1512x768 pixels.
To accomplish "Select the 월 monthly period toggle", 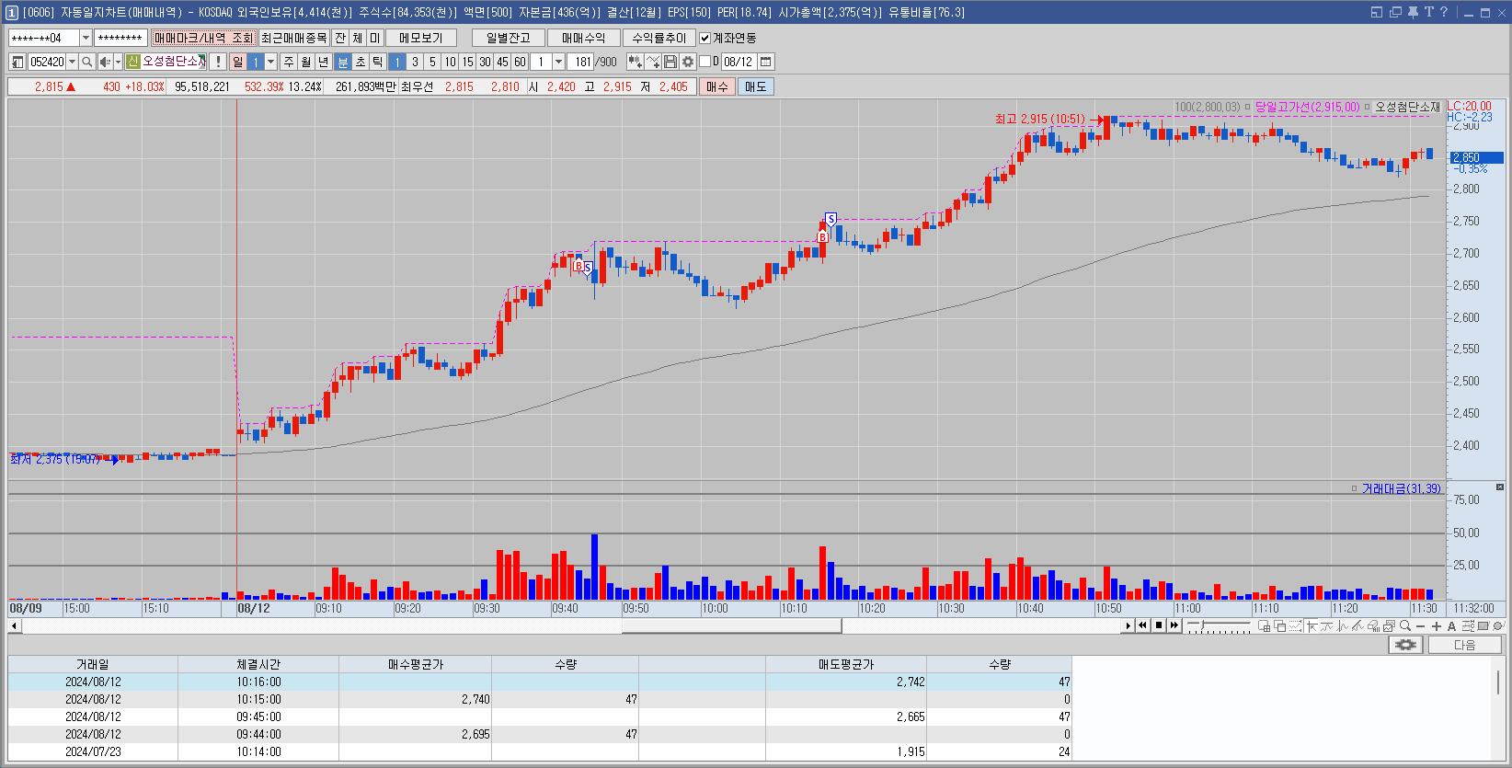I will point(306,62).
